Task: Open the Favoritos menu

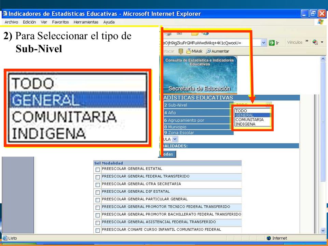Action: point(60,22)
